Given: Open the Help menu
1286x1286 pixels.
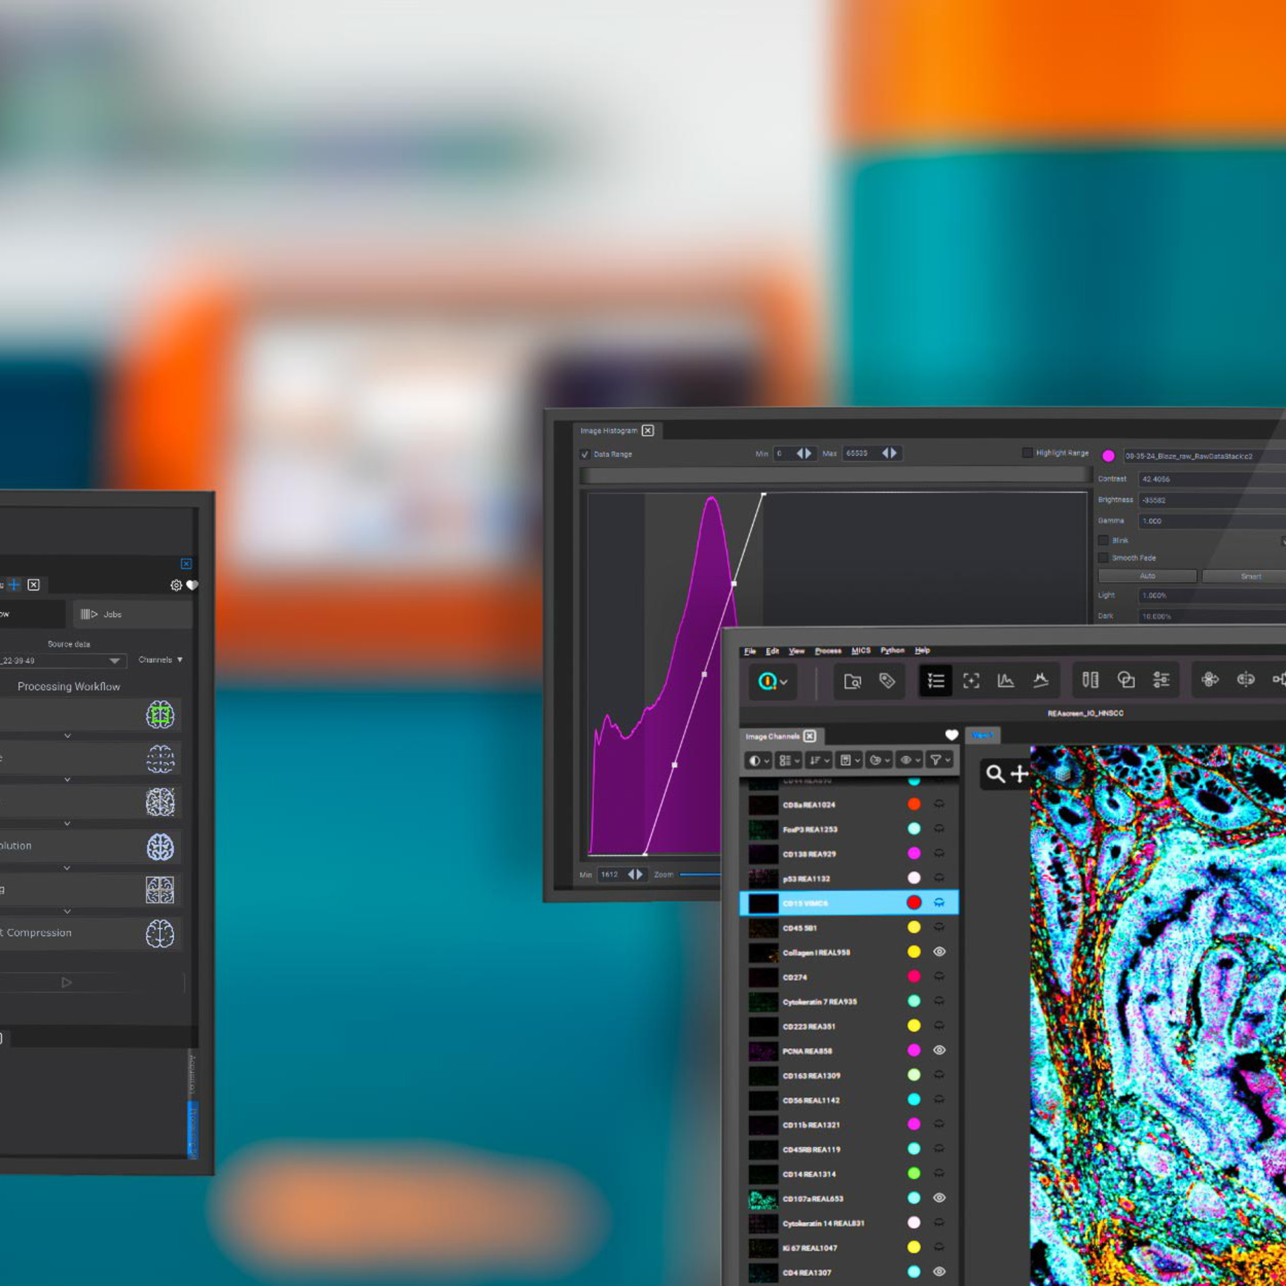Looking at the screenshot, I should (922, 650).
